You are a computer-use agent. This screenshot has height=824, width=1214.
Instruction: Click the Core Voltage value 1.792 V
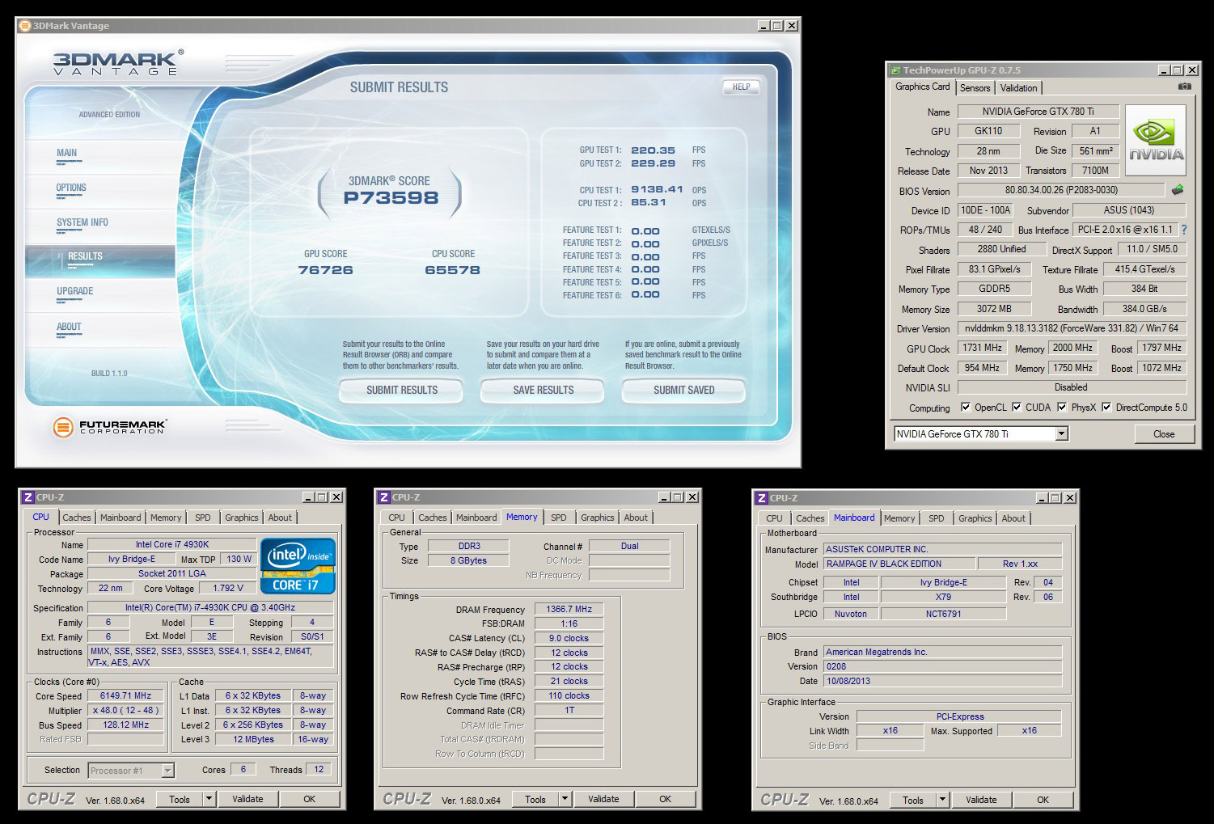pyautogui.click(x=228, y=588)
